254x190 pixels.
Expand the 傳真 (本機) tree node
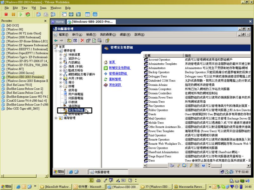click(61, 66)
